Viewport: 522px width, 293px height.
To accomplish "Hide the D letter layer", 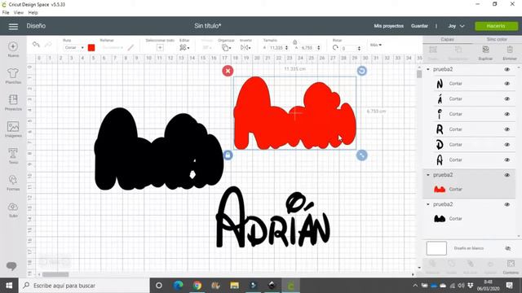I will click(507, 145).
